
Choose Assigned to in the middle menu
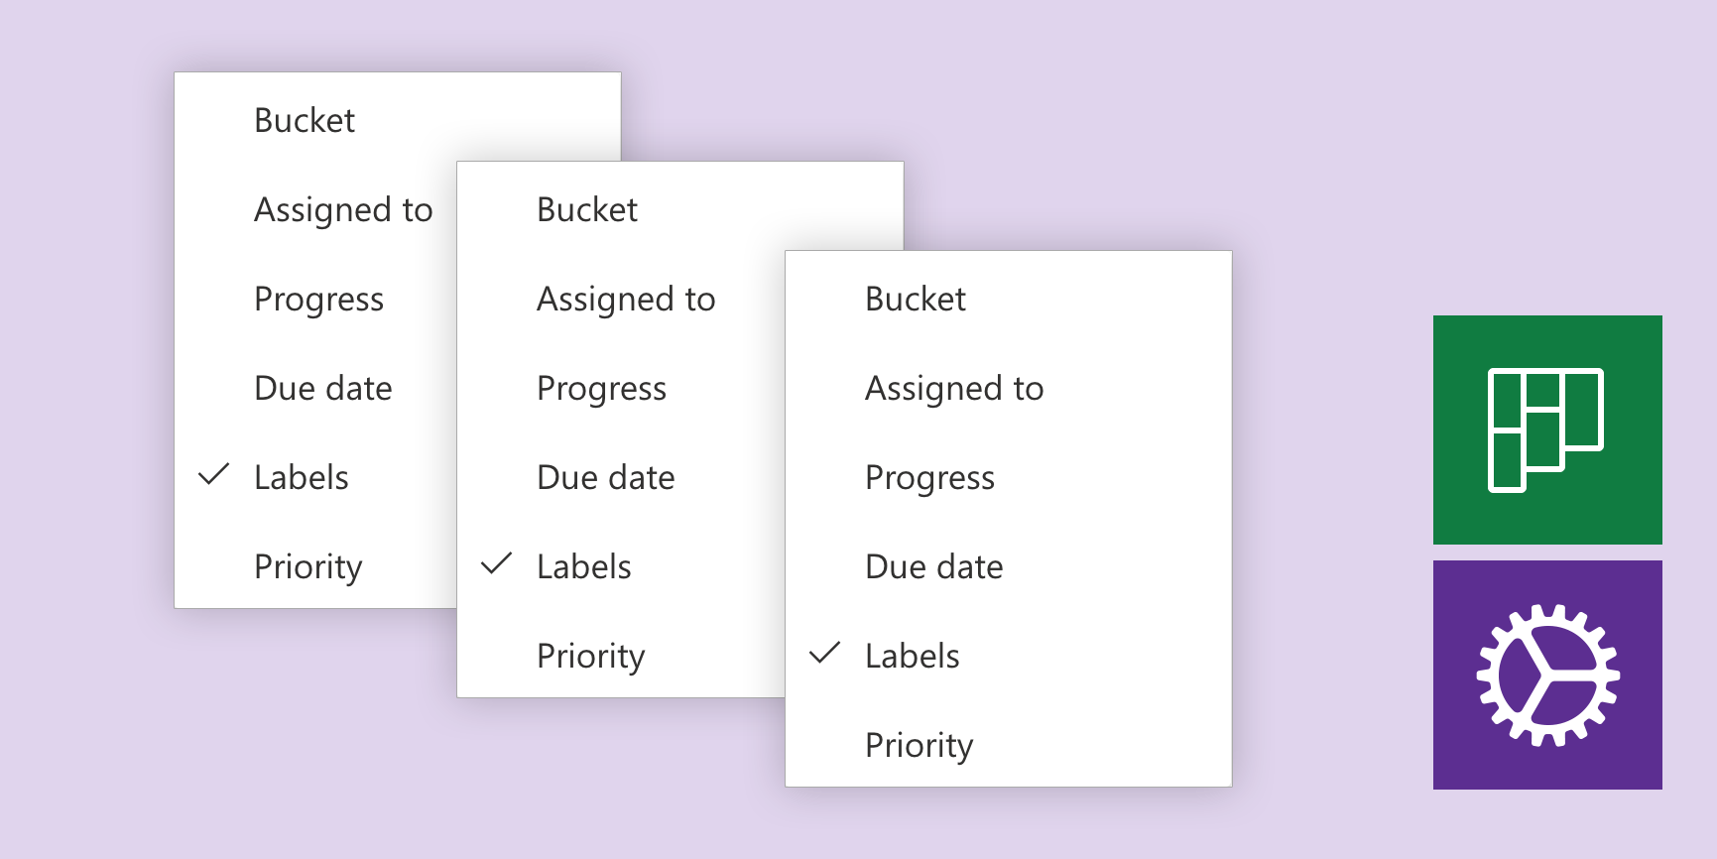pos(626,300)
